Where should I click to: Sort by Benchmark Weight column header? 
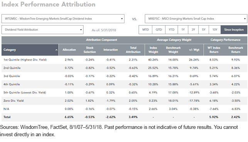pyautogui.click(x=173, y=50)
